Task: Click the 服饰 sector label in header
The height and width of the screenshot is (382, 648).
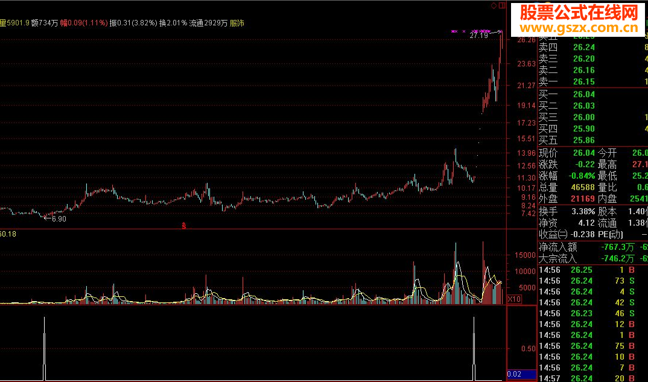Action: (237, 23)
